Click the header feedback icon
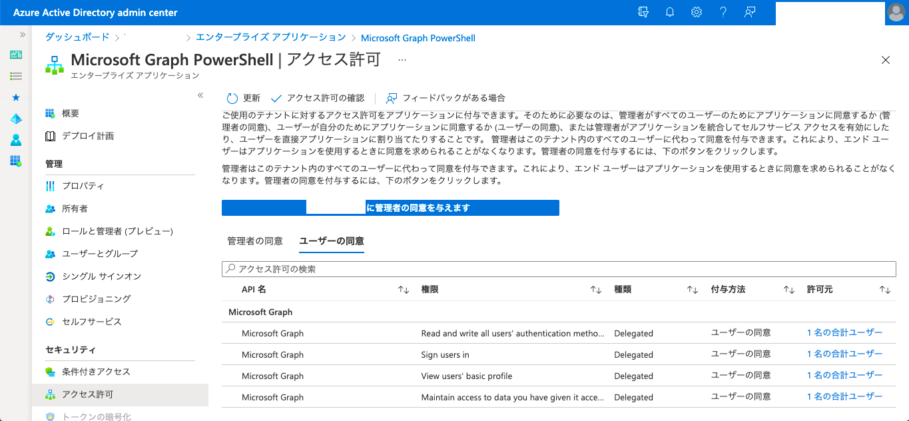The width and height of the screenshot is (909, 421). [x=750, y=12]
